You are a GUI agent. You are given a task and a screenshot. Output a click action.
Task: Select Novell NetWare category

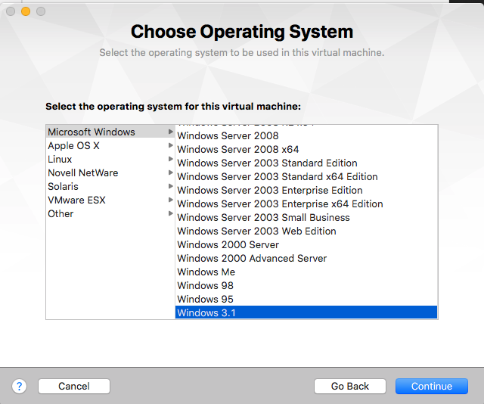pos(82,172)
